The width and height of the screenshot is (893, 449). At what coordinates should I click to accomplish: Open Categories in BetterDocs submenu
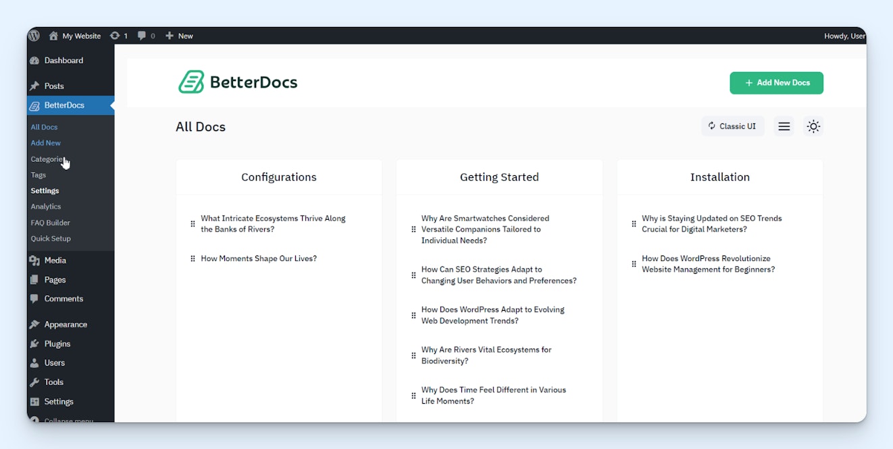pyautogui.click(x=47, y=159)
